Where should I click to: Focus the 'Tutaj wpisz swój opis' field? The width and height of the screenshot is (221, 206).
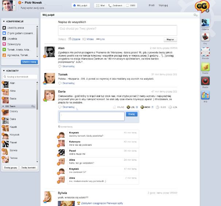tap(40, 8)
